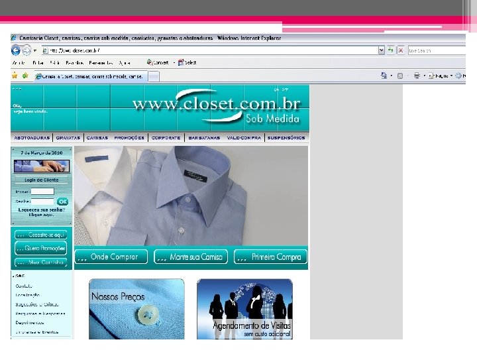Viewport: 477px width, 358px height.
Task: Click the red Stop loading icon
Action: [x=401, y=50]
